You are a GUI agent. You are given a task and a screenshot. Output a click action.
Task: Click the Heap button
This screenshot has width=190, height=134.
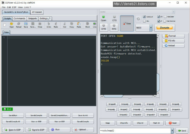click(108, 123)
